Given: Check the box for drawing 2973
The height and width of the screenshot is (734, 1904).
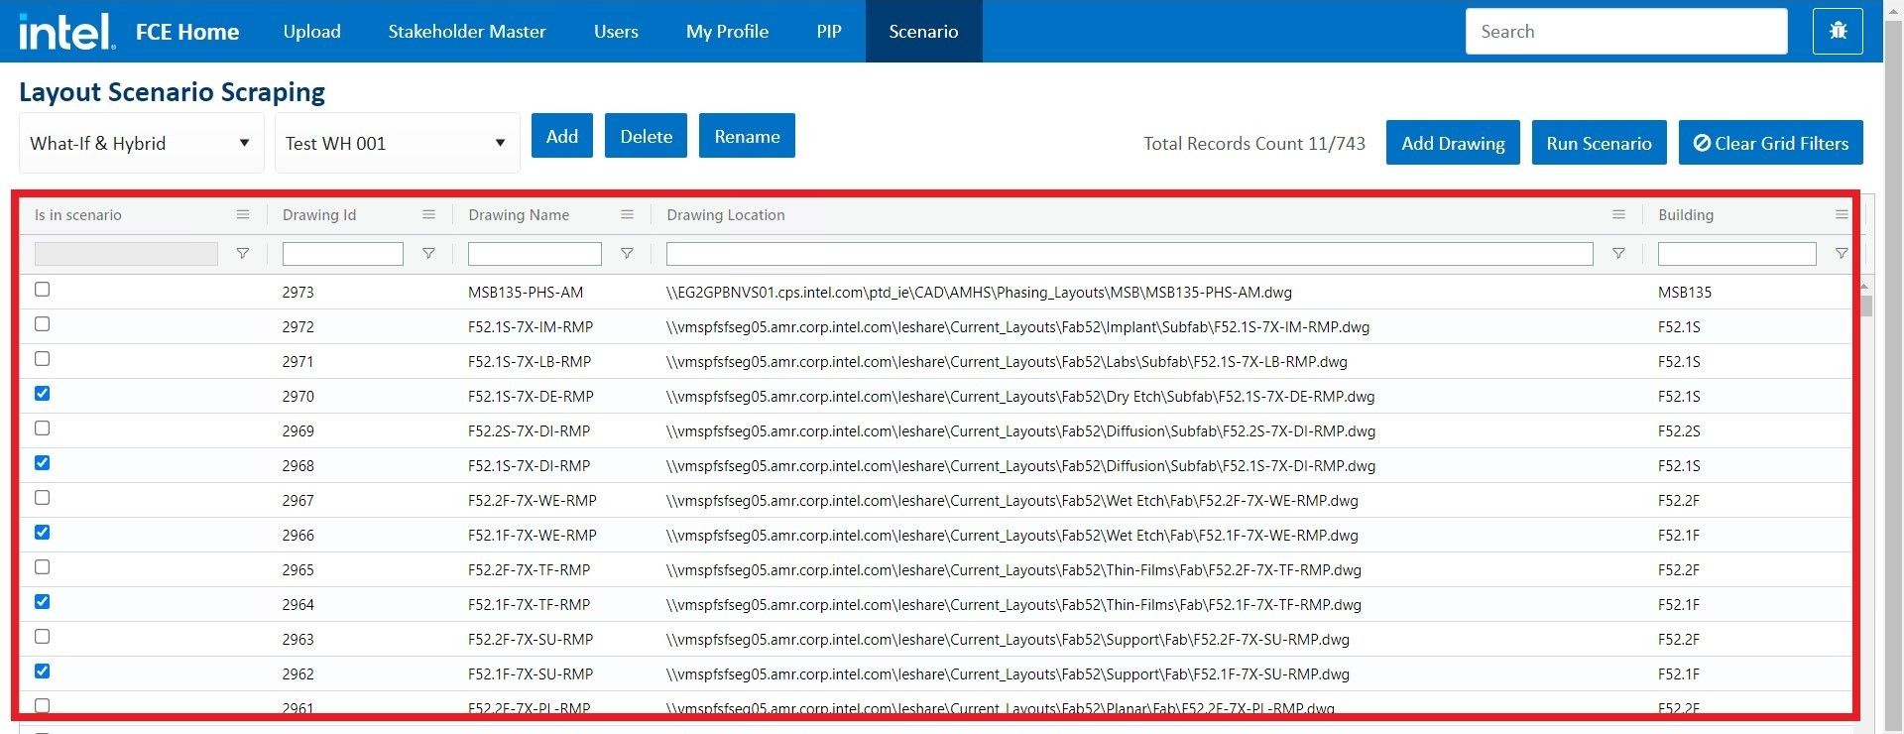Looking at the screenshot, I should [42, 290].
